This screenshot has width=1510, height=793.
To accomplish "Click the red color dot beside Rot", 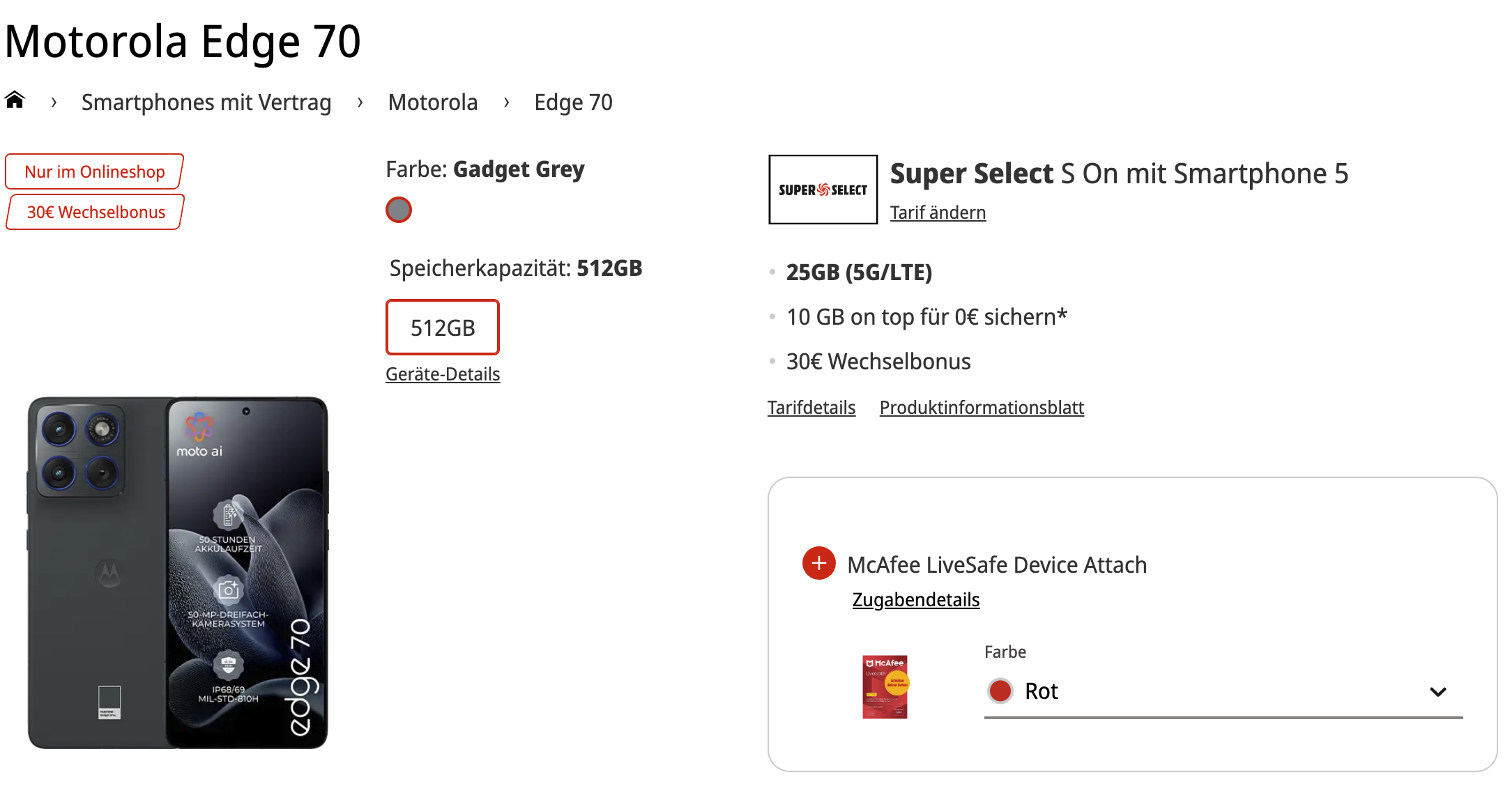I will [1000, 691].
